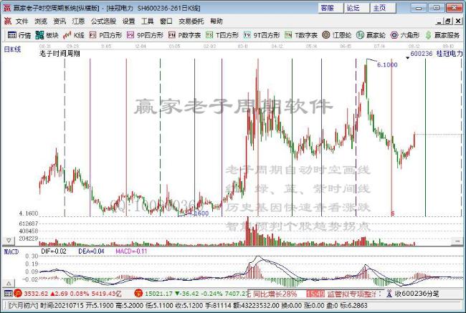466x313 pixels.
Task: Select the 9P四方形 tool
Action: pos(145,35)
